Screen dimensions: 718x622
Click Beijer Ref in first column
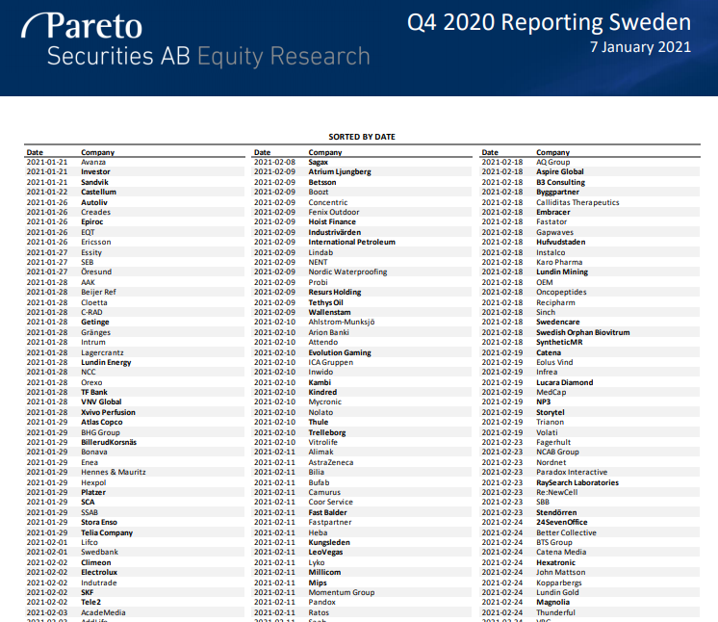point(98,292)
